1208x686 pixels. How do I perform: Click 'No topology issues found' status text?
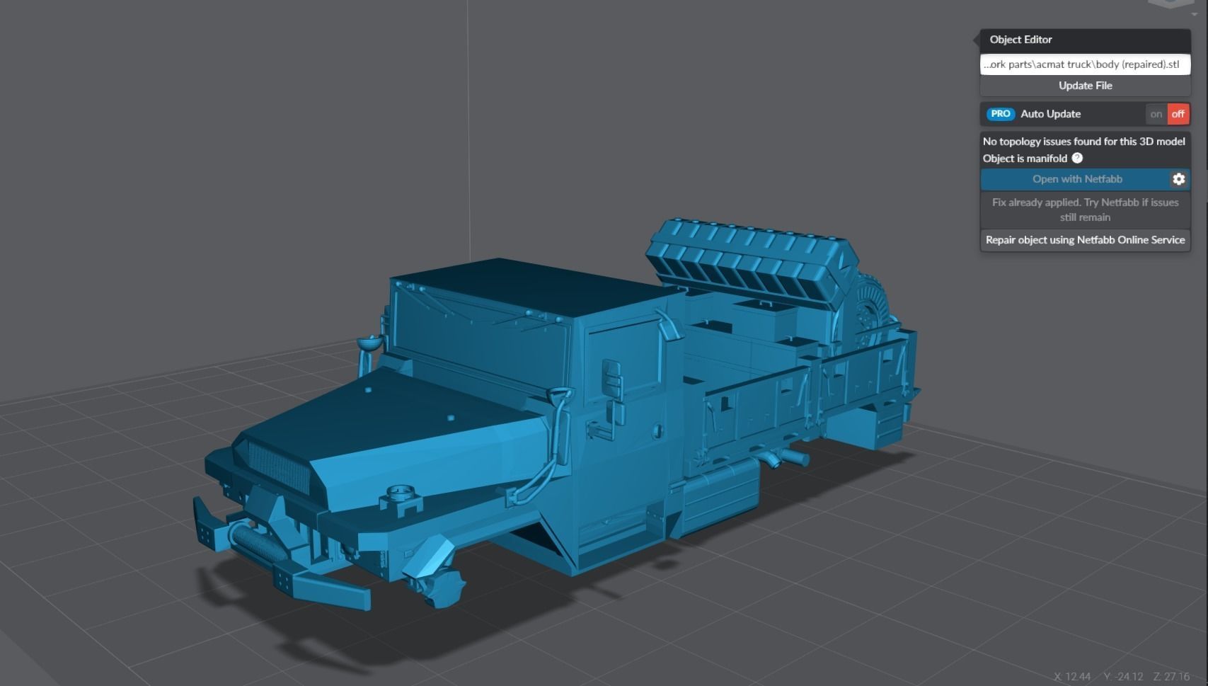pyautogui.click(x=1083, y=142)
